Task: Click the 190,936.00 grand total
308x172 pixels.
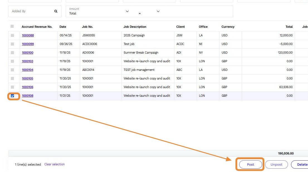Action: pos(286,154)
